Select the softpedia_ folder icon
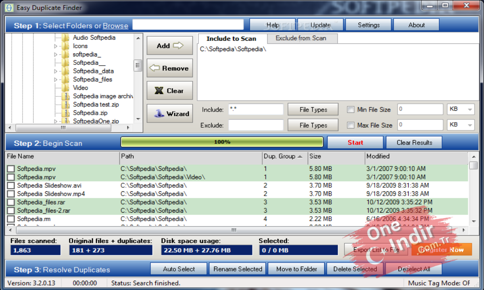This screenshot has height=290, width=484. [x=65, y=54]
